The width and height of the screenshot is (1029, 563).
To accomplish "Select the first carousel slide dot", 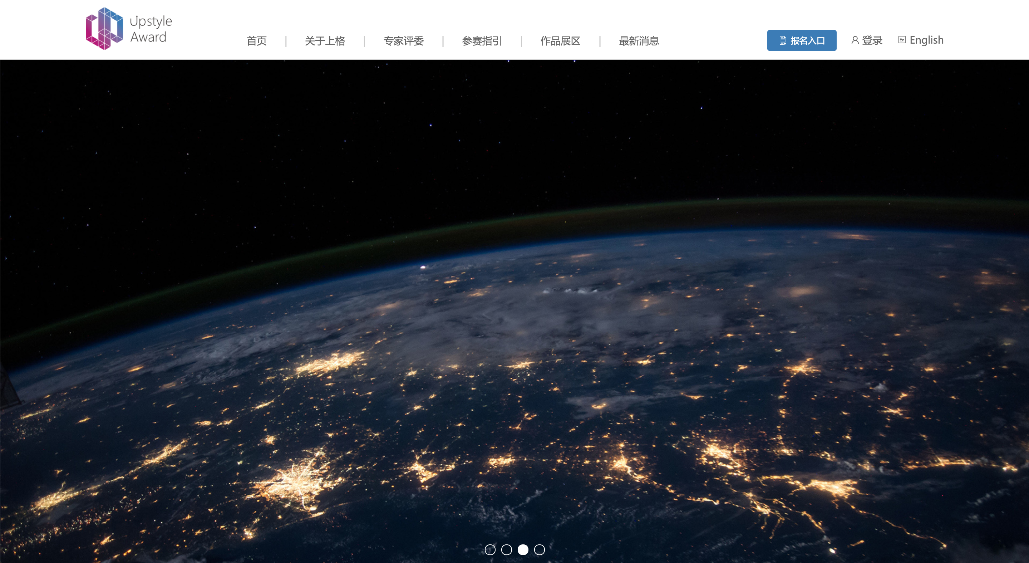I will click(490, 550).
